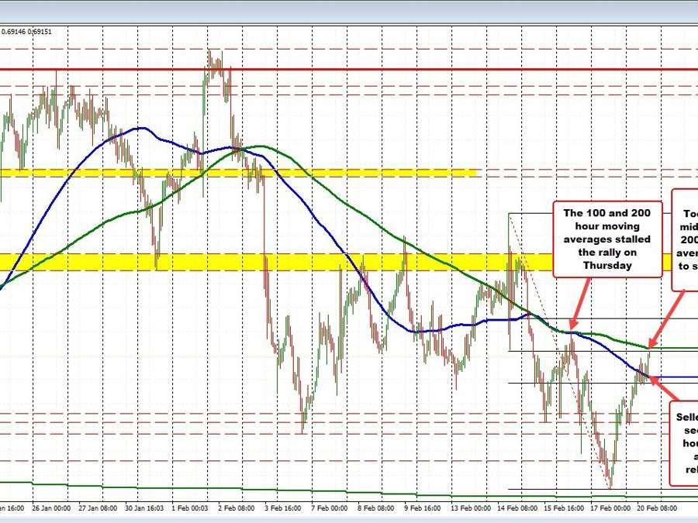Click the partially visible top-right annotation box
698x523 pixels.
(686, 236)
